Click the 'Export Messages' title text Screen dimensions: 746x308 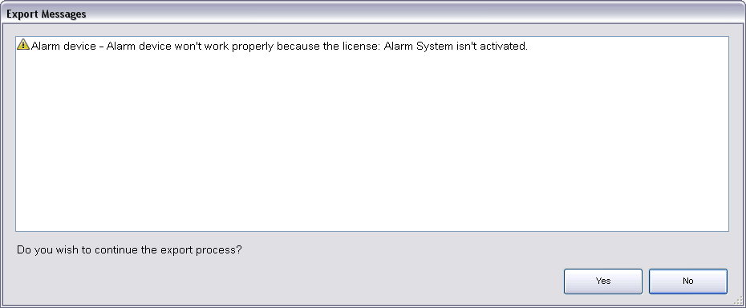tap(47, 14)
